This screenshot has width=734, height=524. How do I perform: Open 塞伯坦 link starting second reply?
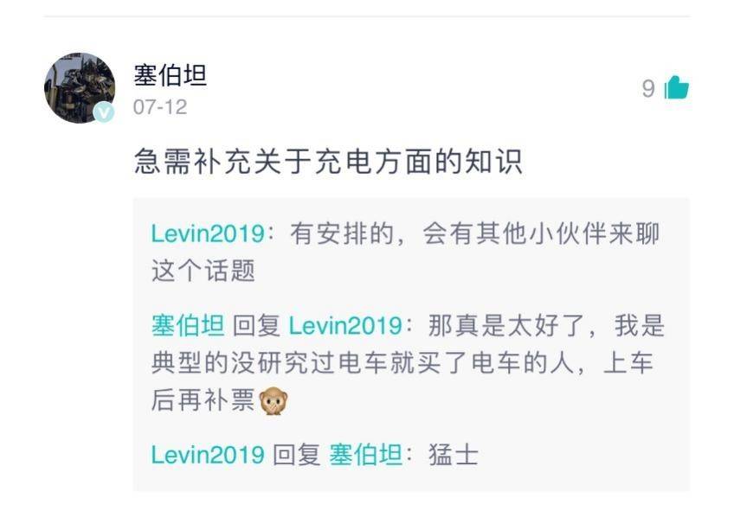point(188,325)
